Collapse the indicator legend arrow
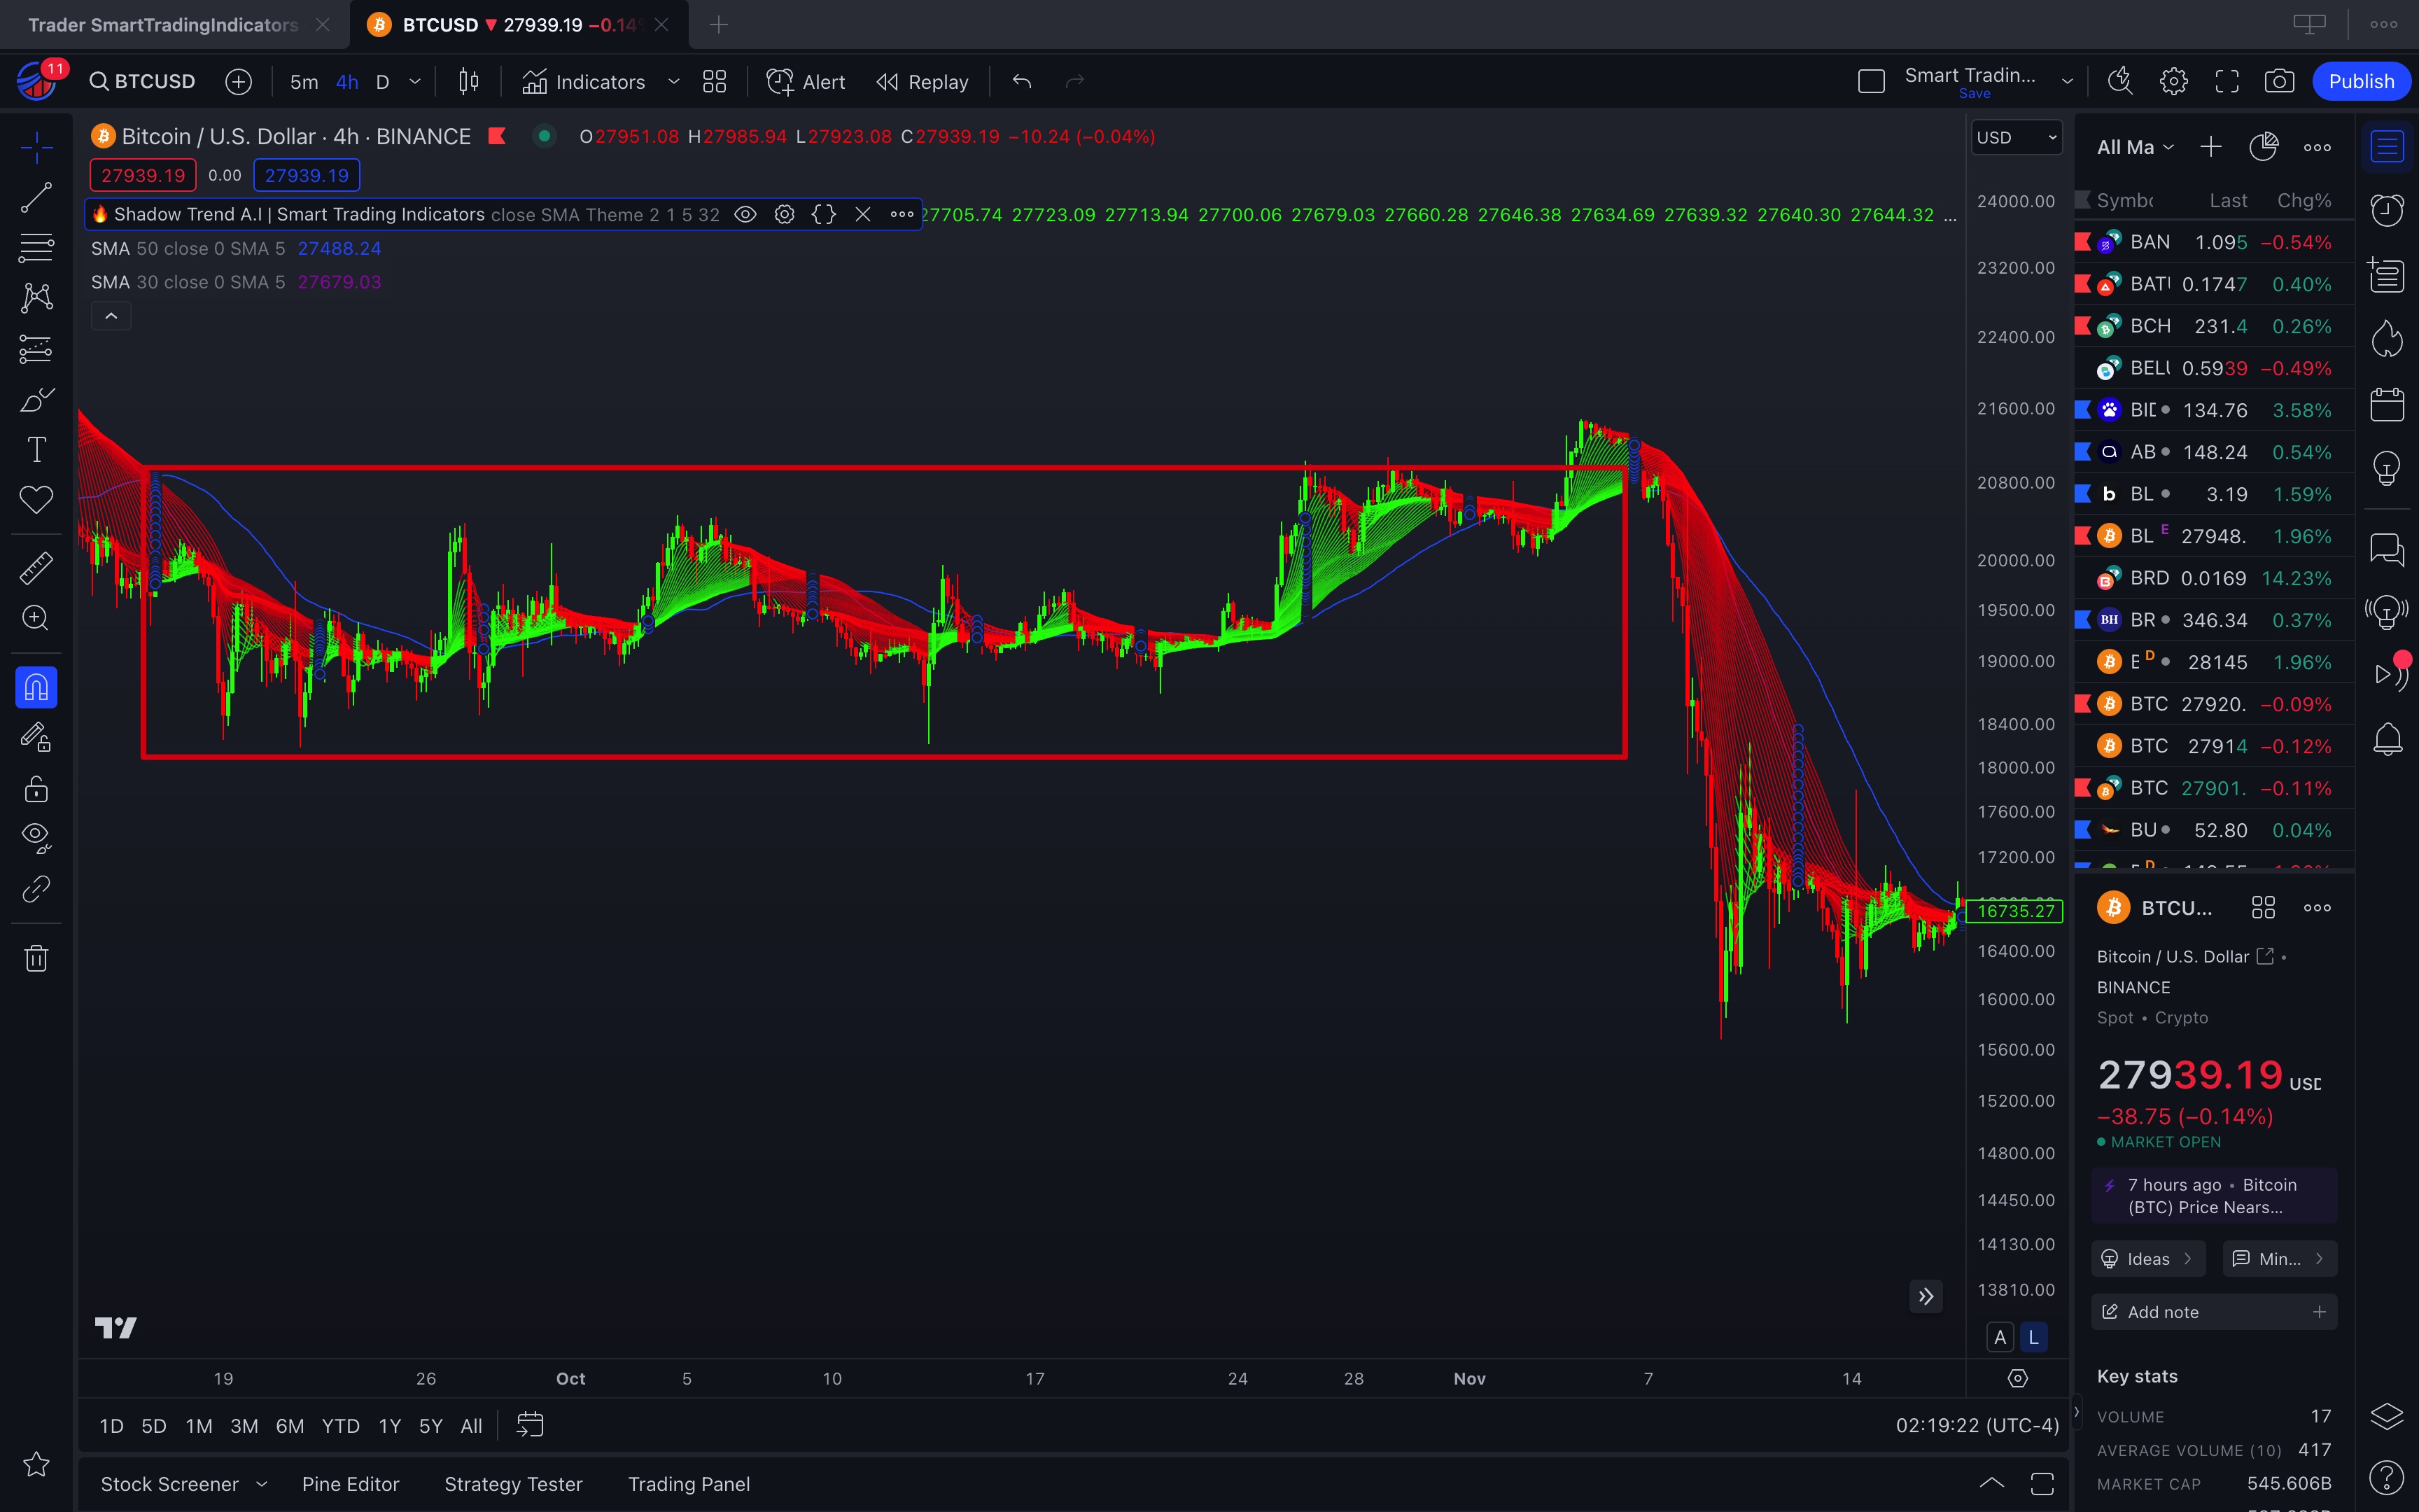This screenshot has height=1512, width=2419. tap(111, 316)
